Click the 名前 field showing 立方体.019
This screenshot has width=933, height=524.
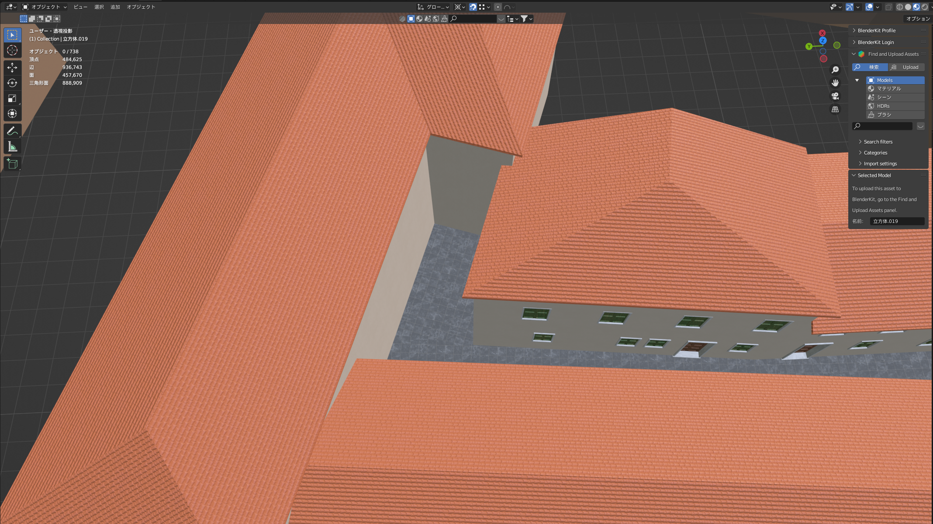[x=897, y=221]
